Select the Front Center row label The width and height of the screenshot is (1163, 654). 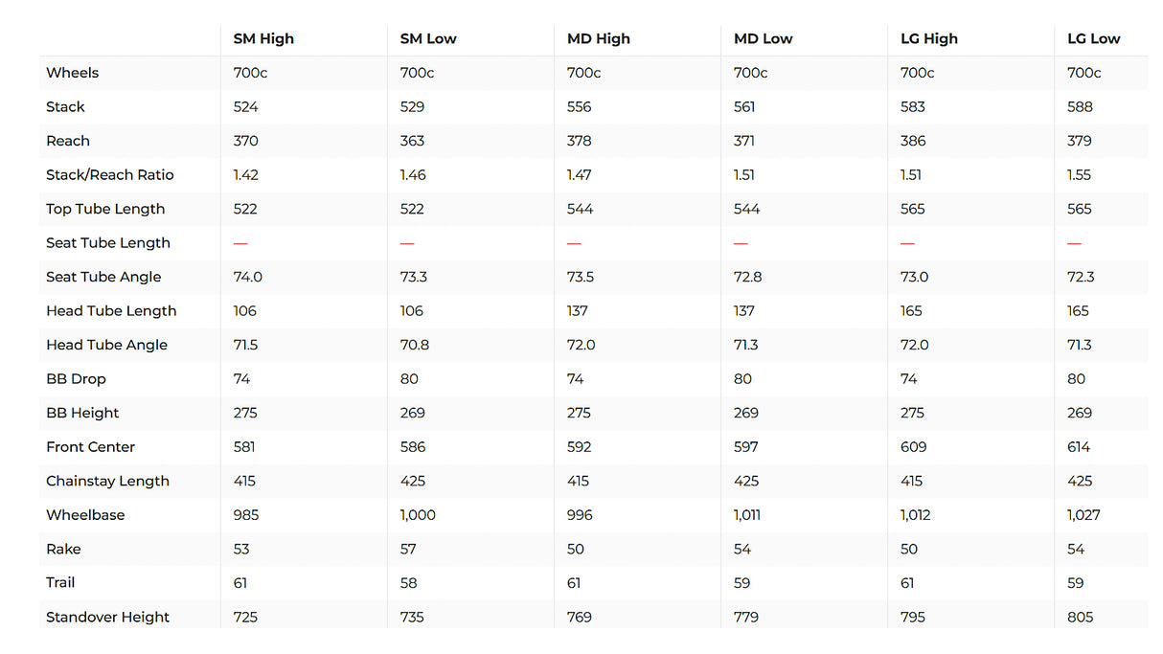click(90, 447)
